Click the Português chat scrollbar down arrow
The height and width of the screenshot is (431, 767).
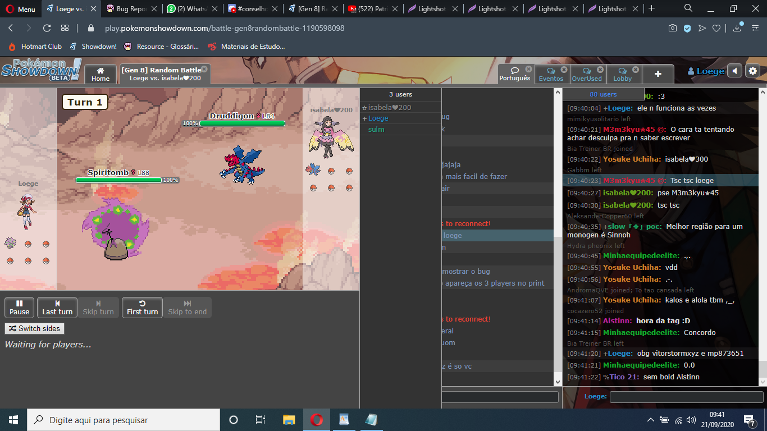(x=762, y=382)
